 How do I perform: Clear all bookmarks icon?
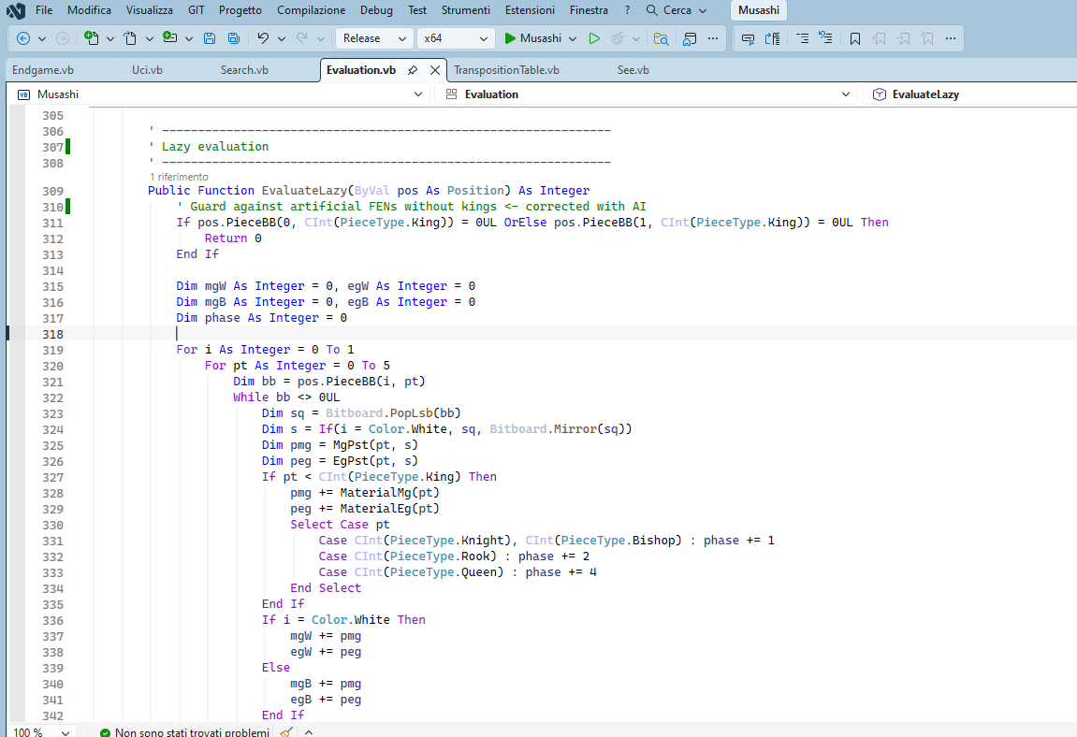pos(928,38)
